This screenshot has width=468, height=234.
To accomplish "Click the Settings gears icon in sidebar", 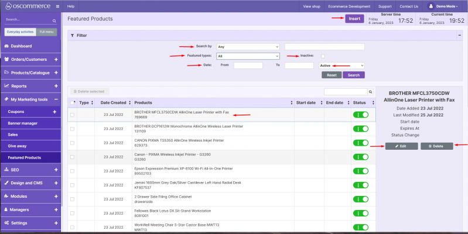I will (6, 223).
